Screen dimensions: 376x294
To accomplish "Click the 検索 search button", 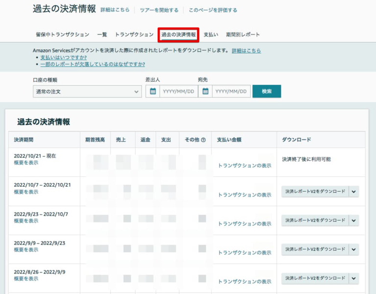I will 267,91.
